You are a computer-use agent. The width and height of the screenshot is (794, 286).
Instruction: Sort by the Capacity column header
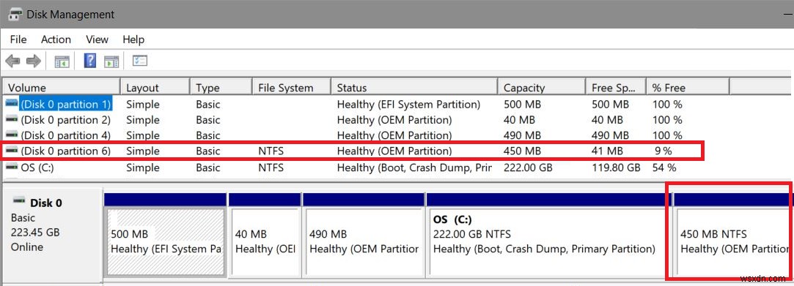point(541,88)
